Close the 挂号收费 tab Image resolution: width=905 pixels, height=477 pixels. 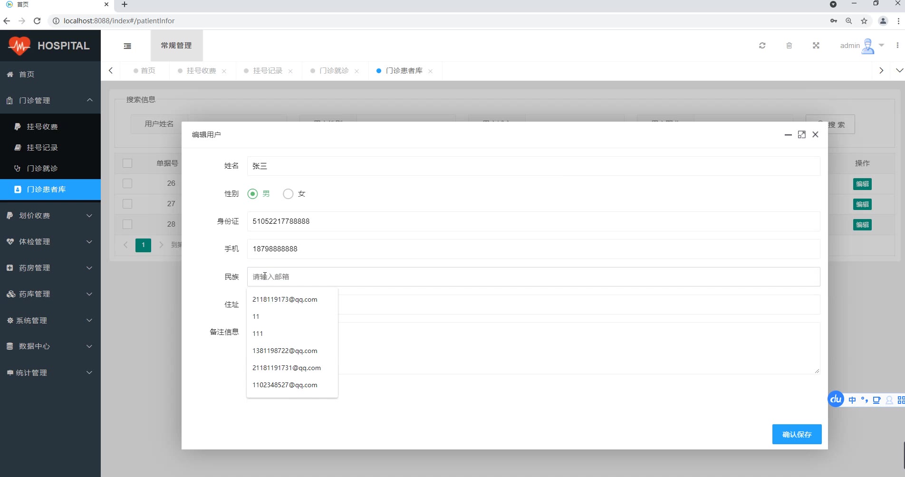pyautogui.click(x=224, y=71)
